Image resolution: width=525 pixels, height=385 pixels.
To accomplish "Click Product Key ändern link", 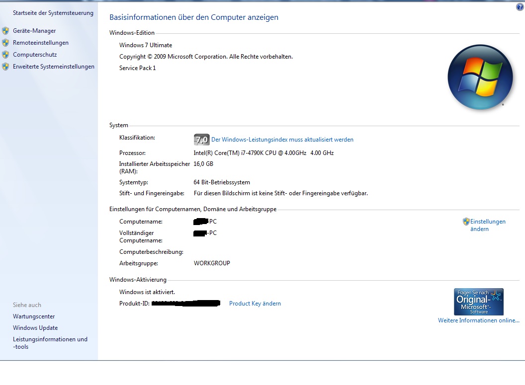I will [255, 304].
